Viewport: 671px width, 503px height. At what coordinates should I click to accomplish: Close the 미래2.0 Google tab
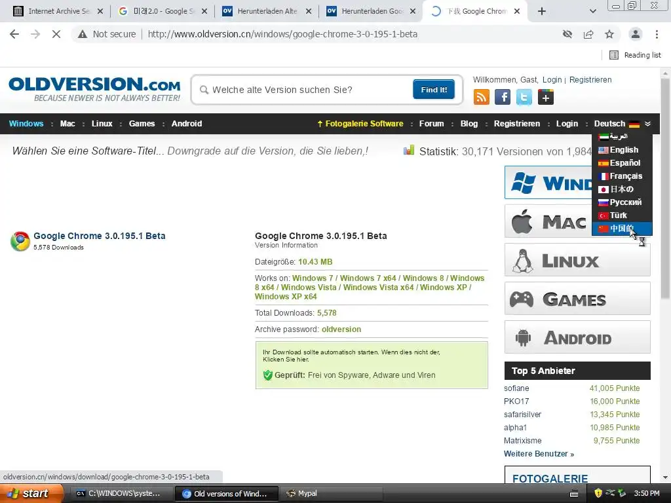204,11
